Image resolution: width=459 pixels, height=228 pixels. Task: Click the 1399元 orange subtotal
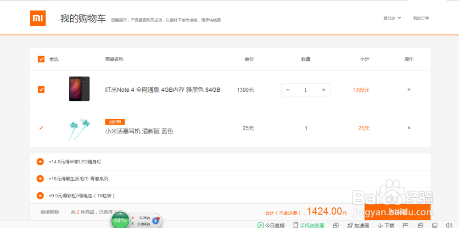click(361, 90)
